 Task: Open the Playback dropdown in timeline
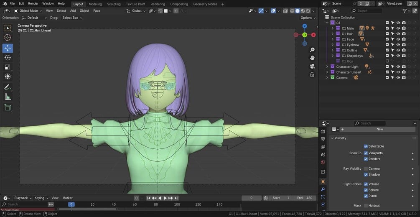[x=23, y=198]
